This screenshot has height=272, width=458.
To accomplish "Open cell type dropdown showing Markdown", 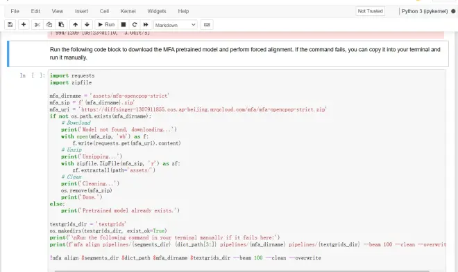I will [176, 25].
